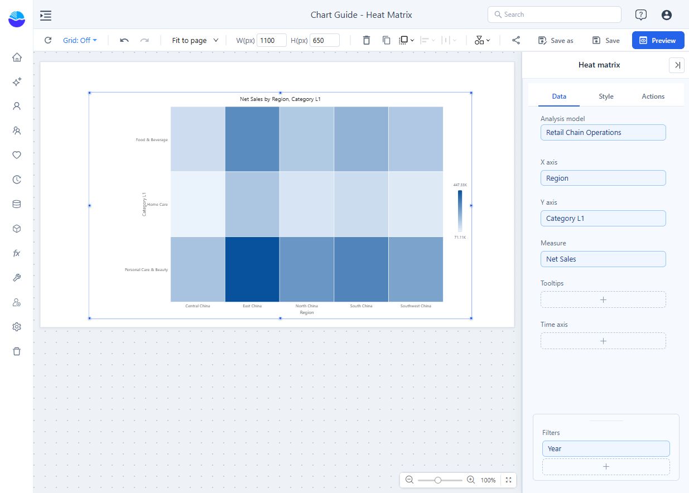689x493 pixels.
Task: Open the settings gear icon in sidebar
Action: (17, 327)
